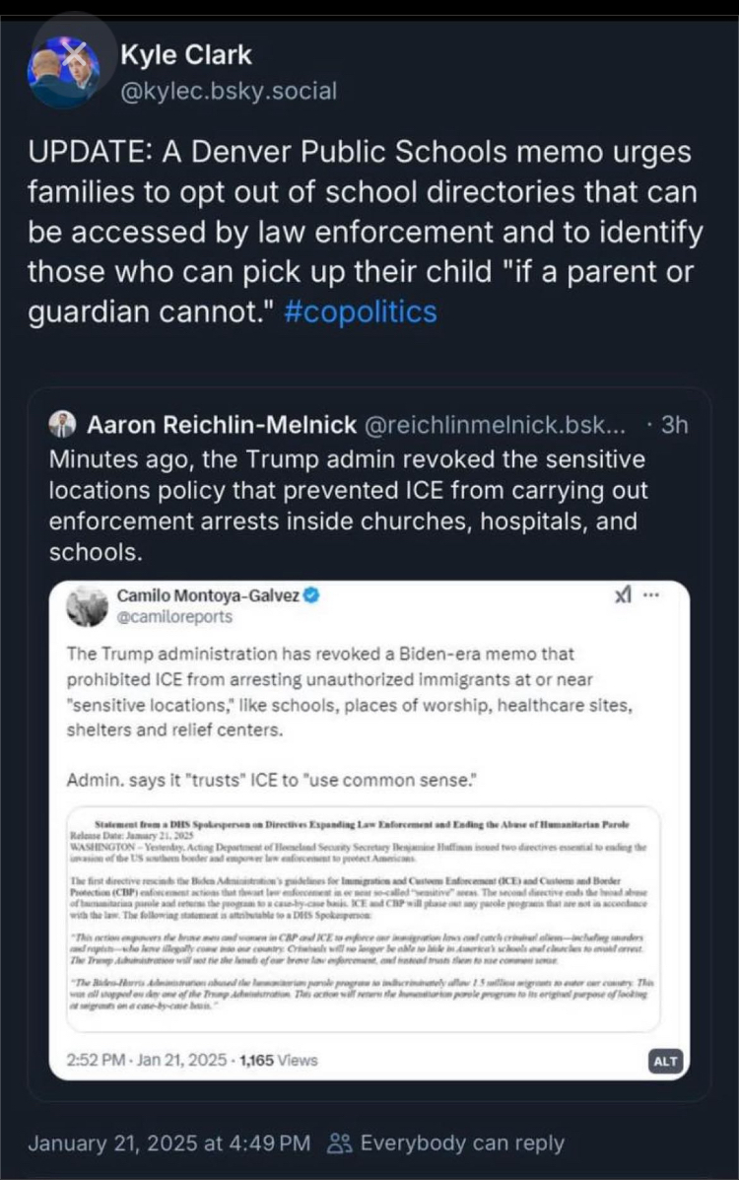
Task: Click the blue verified badge next to Camilo
Action: 311,595
